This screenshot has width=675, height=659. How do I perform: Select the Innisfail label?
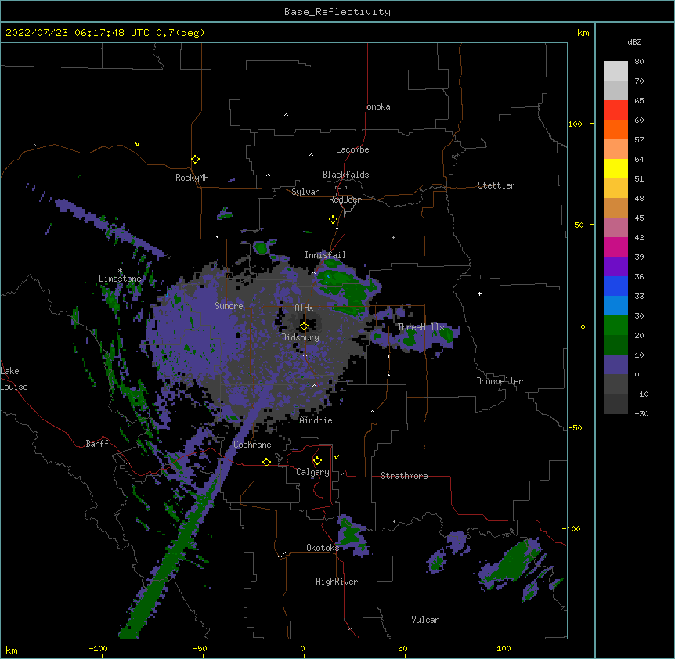pos(325,255)
